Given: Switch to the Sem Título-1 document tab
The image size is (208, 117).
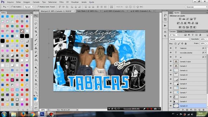Looking at the screenshot, I should pyautogui.click(x=88, y=11).
